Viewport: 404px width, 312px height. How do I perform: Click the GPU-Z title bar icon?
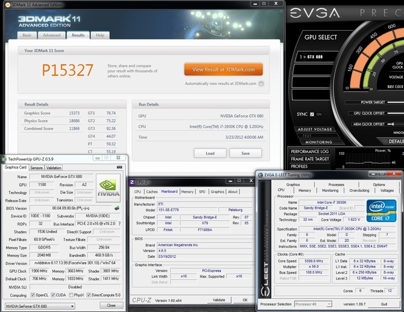tap(4, 159)
